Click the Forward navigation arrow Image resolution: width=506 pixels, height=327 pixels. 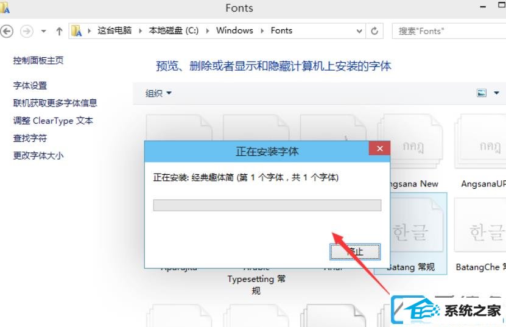point(27,31)
